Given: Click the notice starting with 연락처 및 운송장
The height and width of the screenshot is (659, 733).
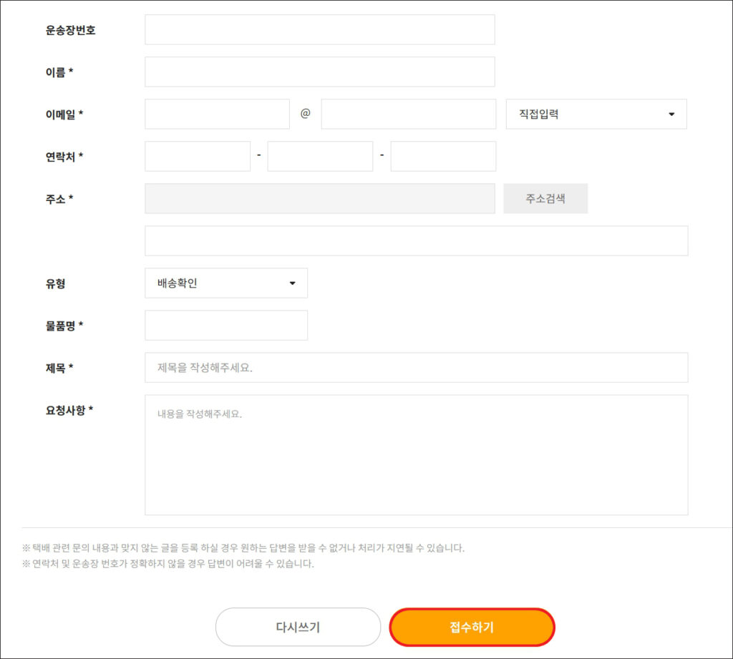Looking at the screenshot, I should point(168,564).
